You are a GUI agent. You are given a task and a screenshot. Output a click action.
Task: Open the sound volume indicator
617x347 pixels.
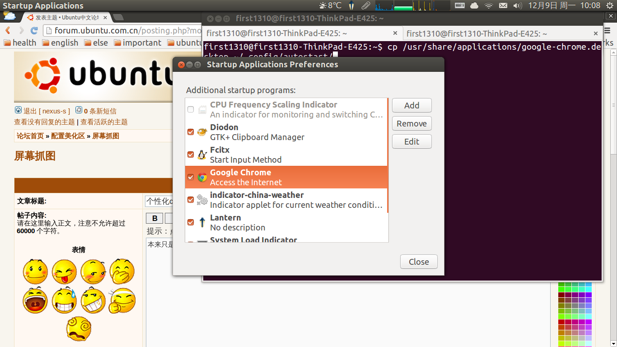[x=518, y=5]
